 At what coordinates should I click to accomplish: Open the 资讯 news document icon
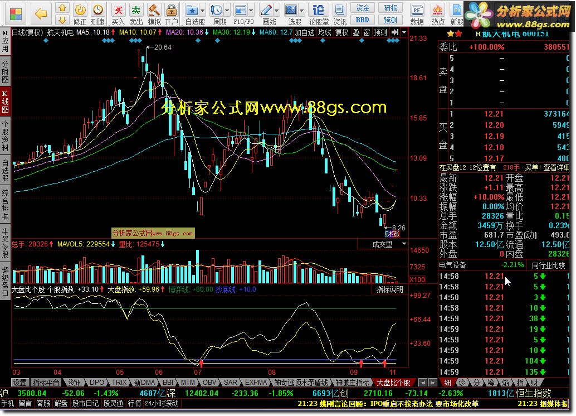(x=340, y=14)
